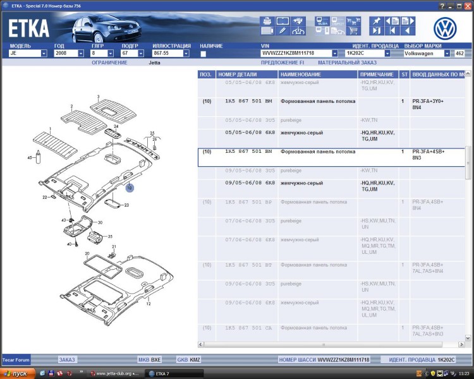Open ETKA 7 taskbar item
This screenshot has height=379, width=474.
174,373
